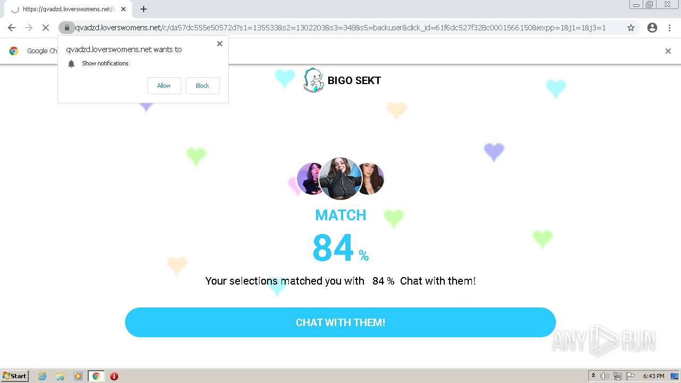The height and width of the screenshot is (383, 681).
Task: Block notifications in the popup
Action: pos(202,86)
